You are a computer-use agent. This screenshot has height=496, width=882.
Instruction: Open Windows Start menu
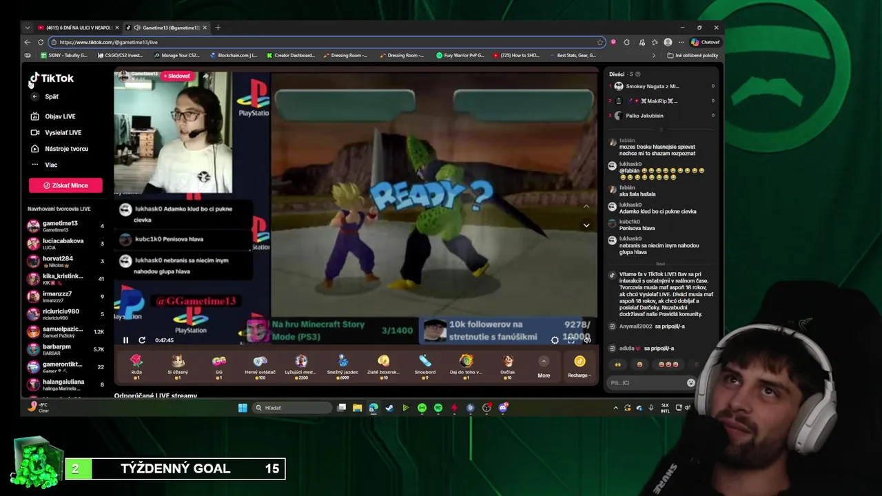pyautogui.click(x=243, y=408)
